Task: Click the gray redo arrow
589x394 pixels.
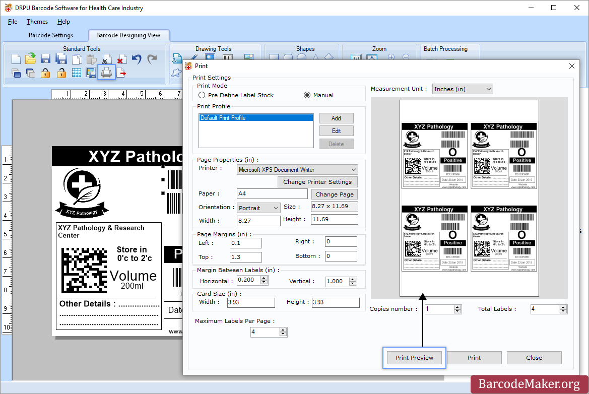Action: [x=152, y=59]
